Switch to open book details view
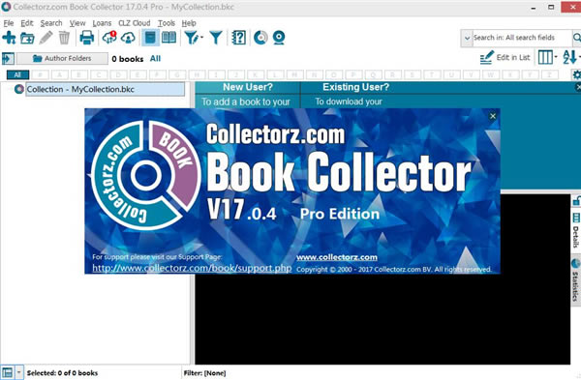The width and height of the screenshot is (581, 380). coord(168,38)
